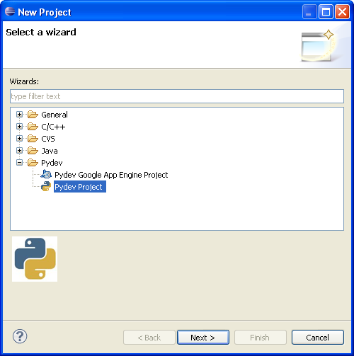Click the CVS folder icon
The height and width of the screenshot is (356, 354).
coord(33,139)
